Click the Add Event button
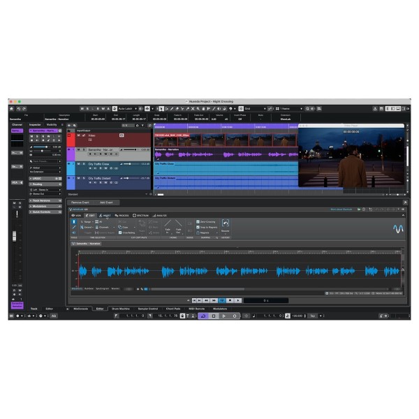Viewport: 419px width, 419px height. tap(106, 203)
